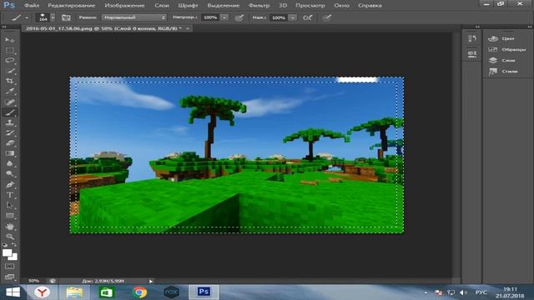Viewport: 534px width, 300px height.
Task: Select the Brush tool in the tools panel
Action: 9,112
